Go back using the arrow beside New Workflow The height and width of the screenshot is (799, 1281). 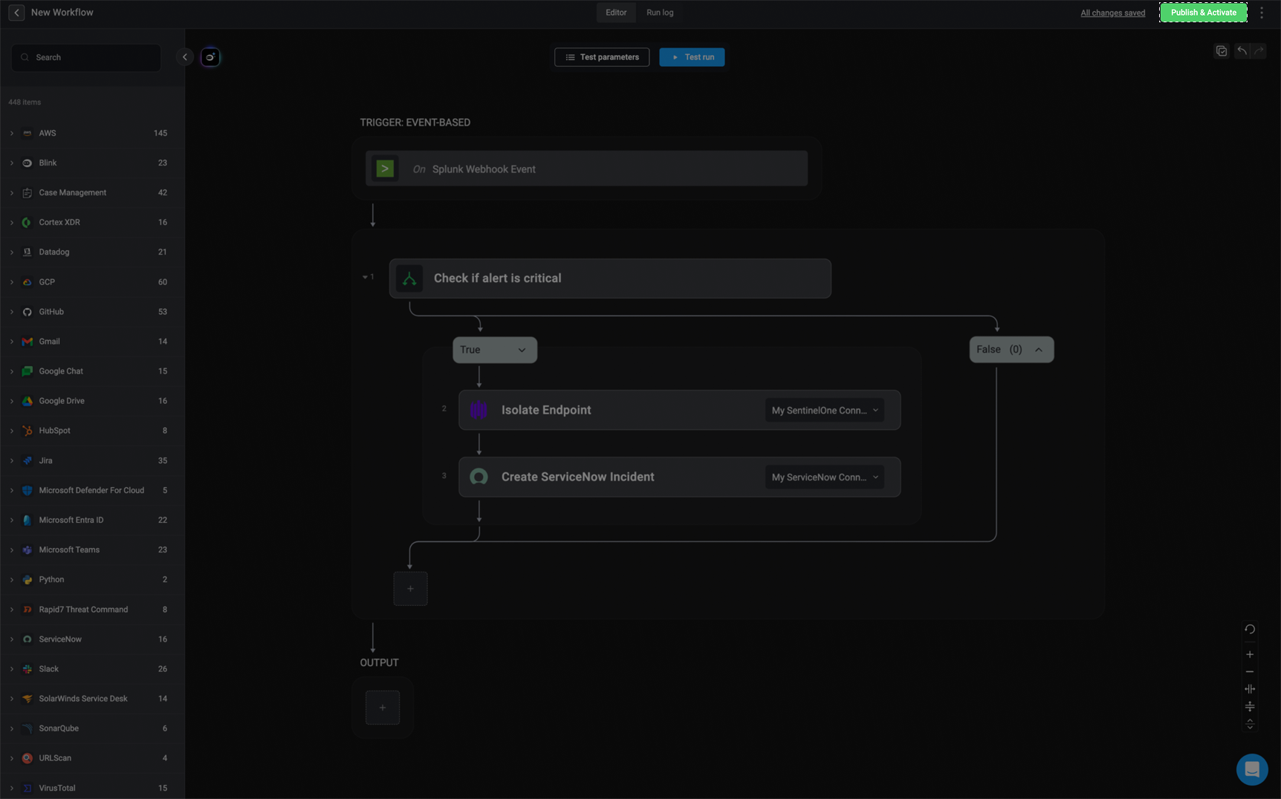[16, 13]
